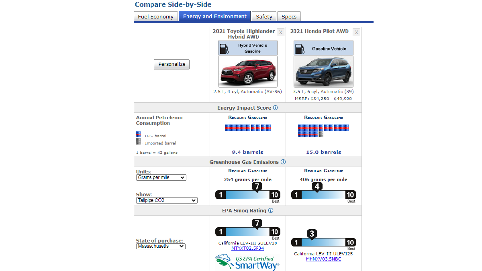Open the MHNXV03.5NBC certification link

[323, 259]
